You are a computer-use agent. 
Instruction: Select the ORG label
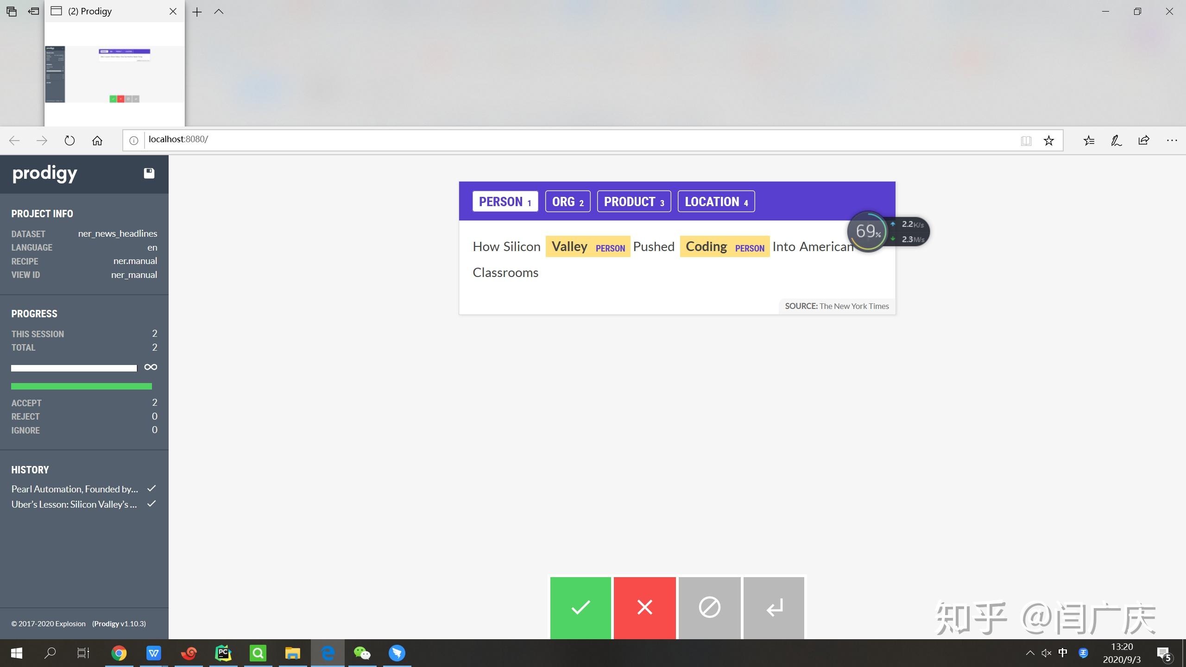568,201
